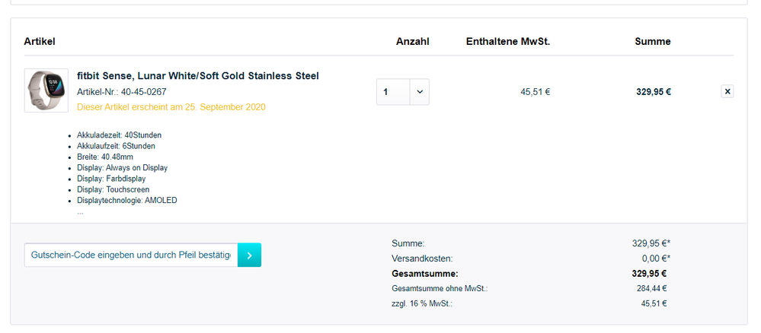Click item row total 329,95 € bold
Viewport: 761px width, 333px height.
click(x=654, y=91)
